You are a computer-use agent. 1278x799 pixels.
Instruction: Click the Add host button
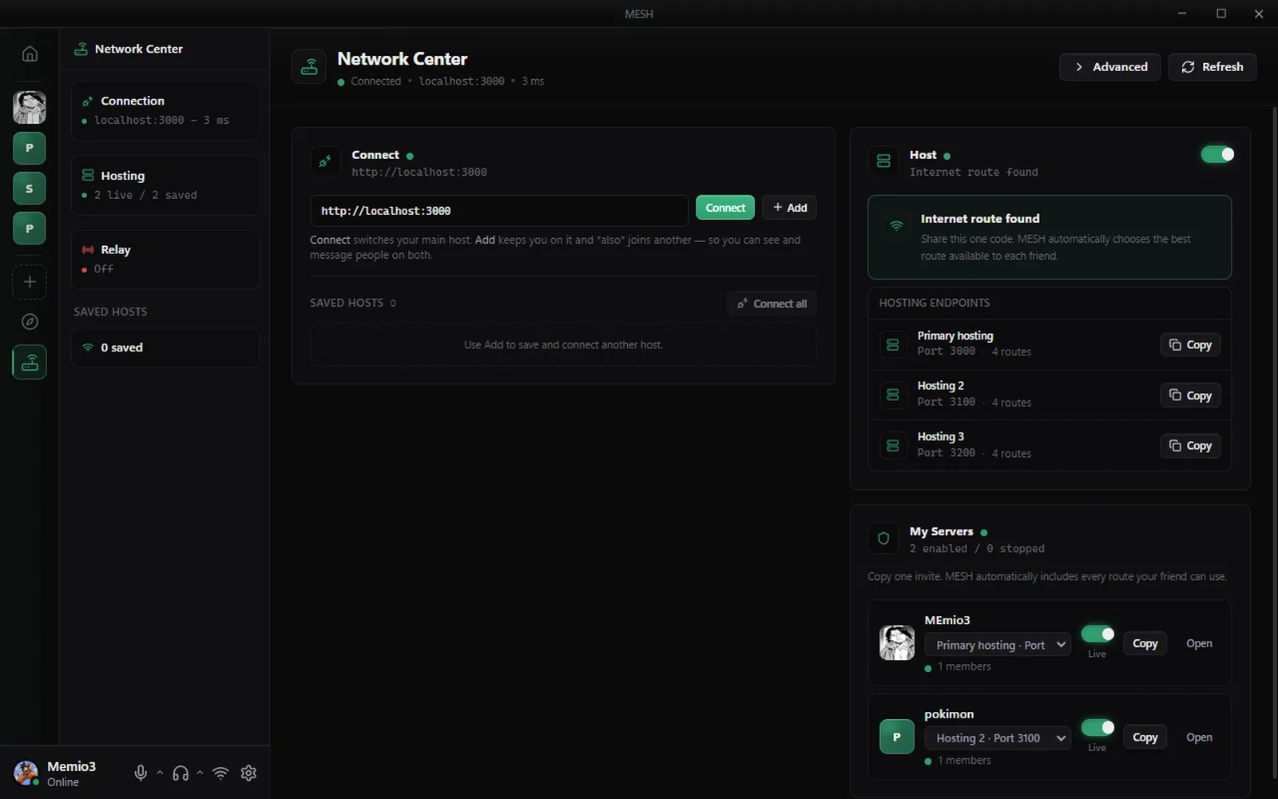pyautogui.click(x=789, y=208)
